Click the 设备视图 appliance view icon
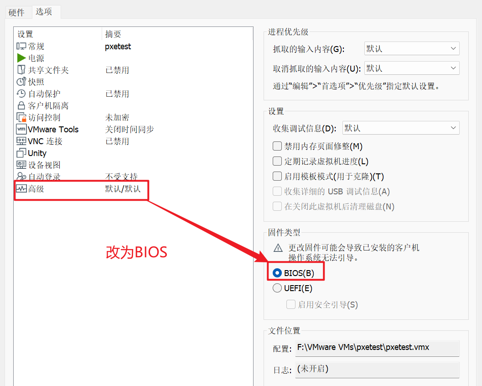Image resolution: width=482 pixels, height=386 pixels. [21, 165]
